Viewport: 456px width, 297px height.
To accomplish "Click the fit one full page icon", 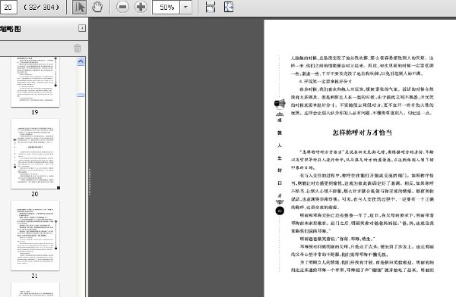I will click(229, 7).
